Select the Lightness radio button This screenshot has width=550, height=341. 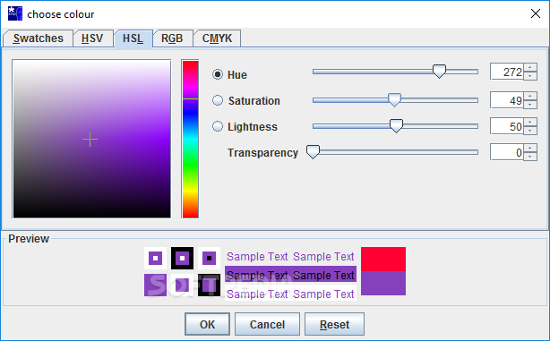pyautogui.click(x=218, y=126)
